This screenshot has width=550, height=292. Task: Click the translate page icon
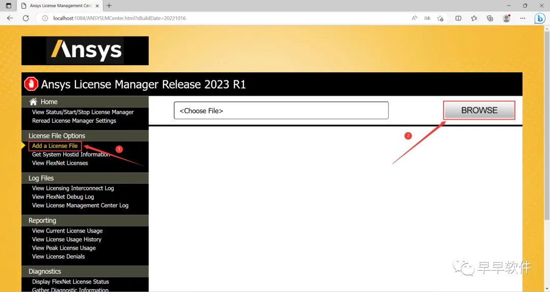coord(427,18)
